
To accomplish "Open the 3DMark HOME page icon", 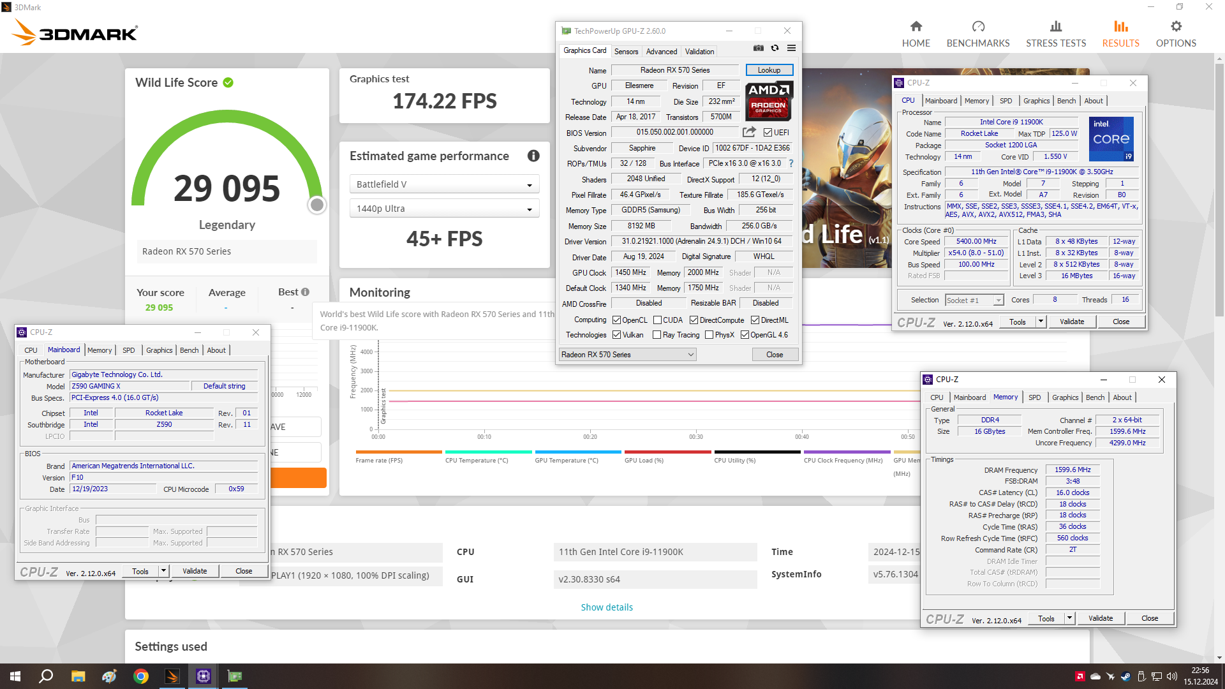I will (x=916, y=26).
